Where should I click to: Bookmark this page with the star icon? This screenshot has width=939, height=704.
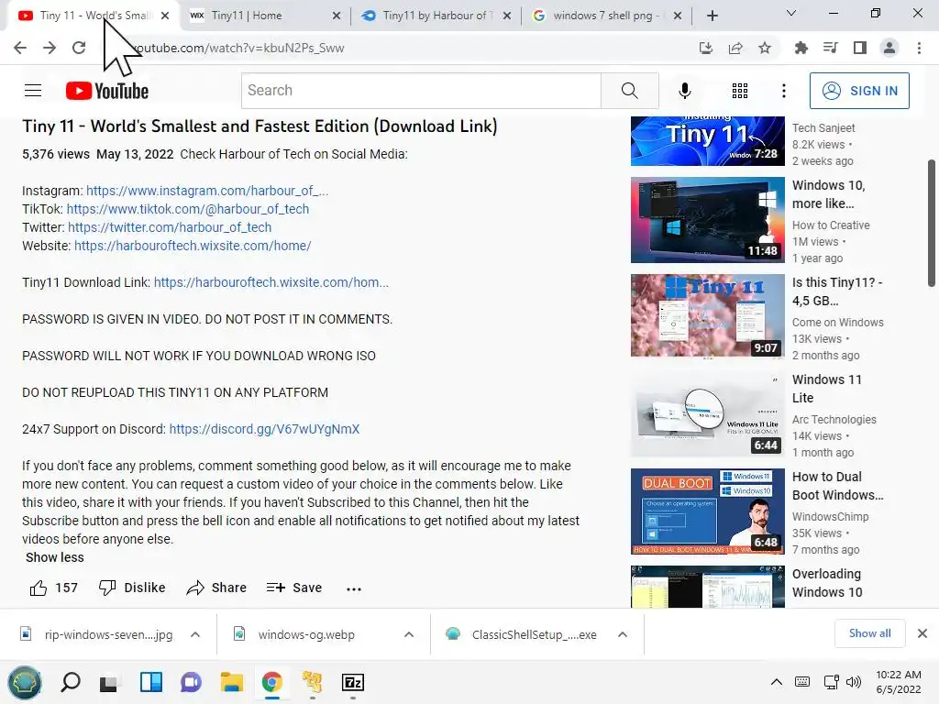(x=765, y=48)
